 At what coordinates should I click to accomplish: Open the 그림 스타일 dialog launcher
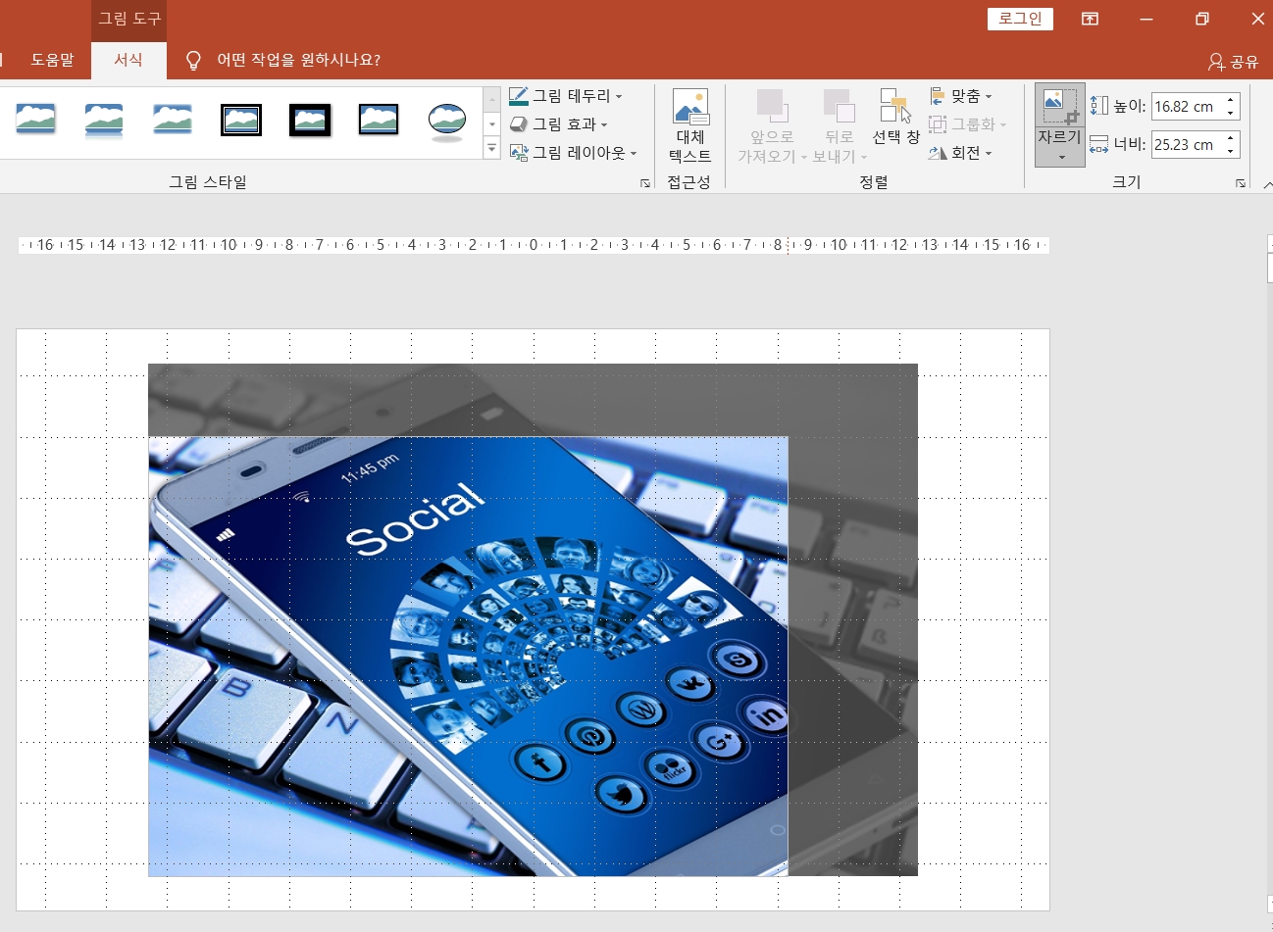pyautogui.click(x=645, y=183)
